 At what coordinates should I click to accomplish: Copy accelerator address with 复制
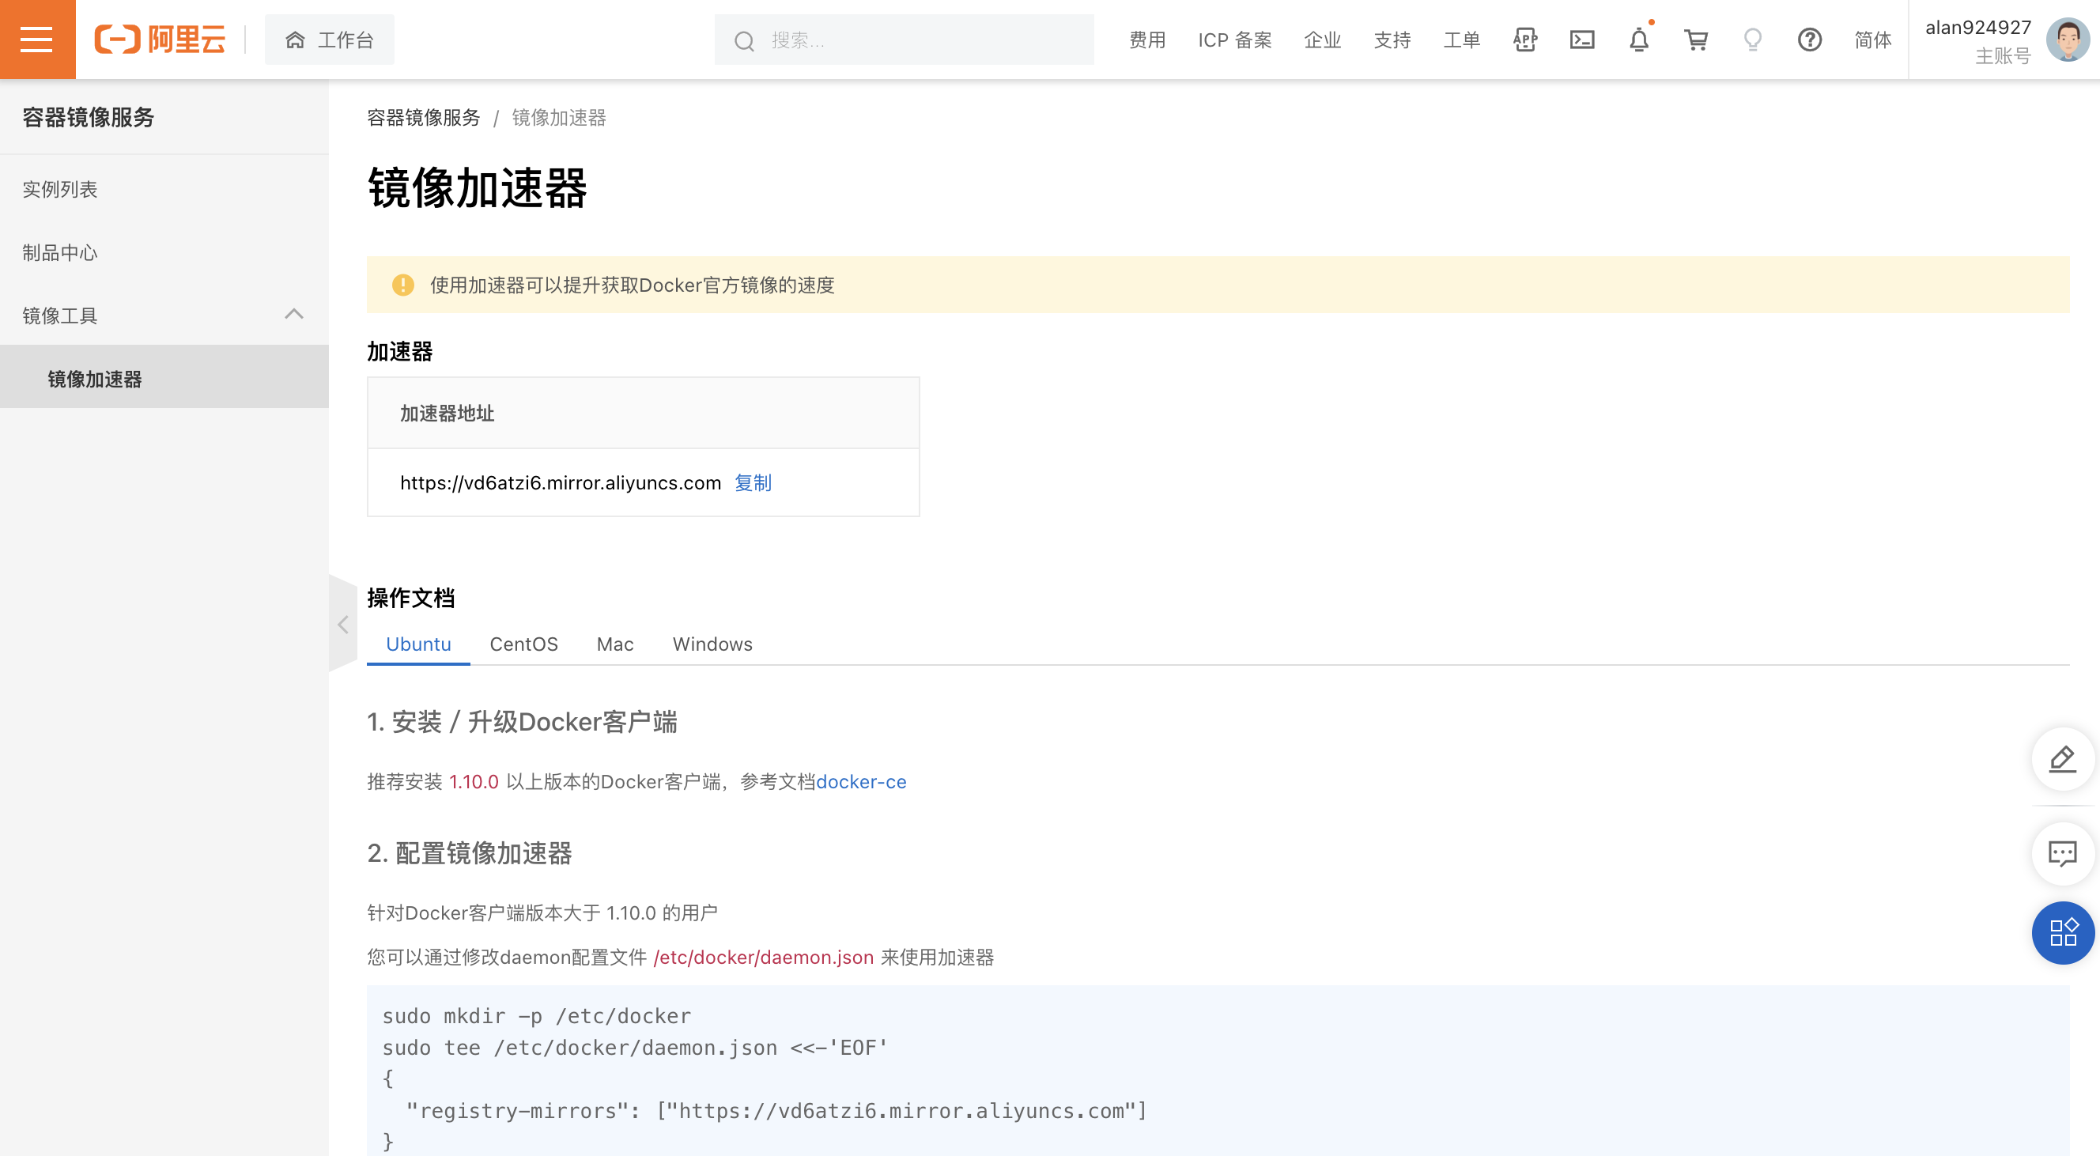pos(754,482)
